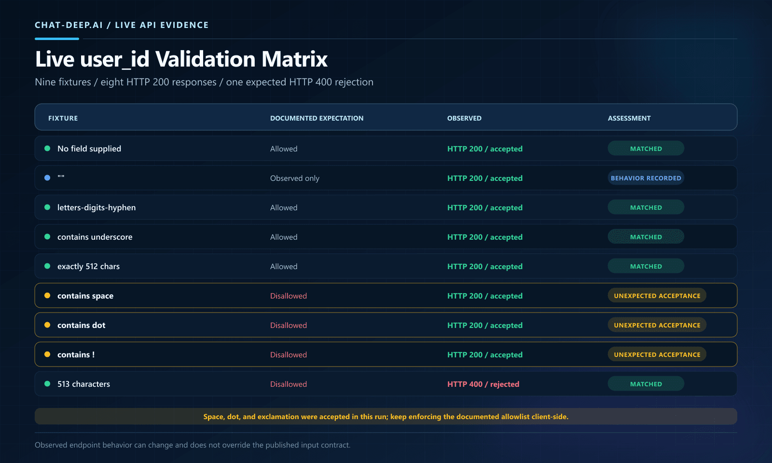Screen dimensions: 772x463
Task: Click Disallowed expectation for contains !
Action: click(289, 354)
